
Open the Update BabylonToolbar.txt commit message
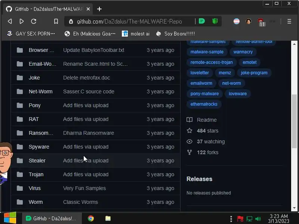(x=94, y=50)
